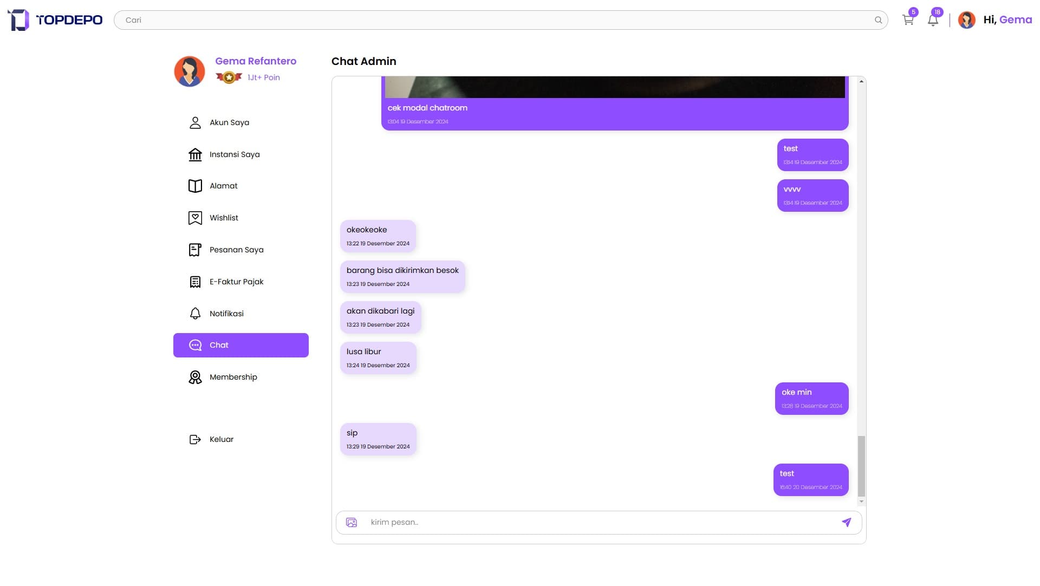Click the send message paper plane icon

[846, 522]
